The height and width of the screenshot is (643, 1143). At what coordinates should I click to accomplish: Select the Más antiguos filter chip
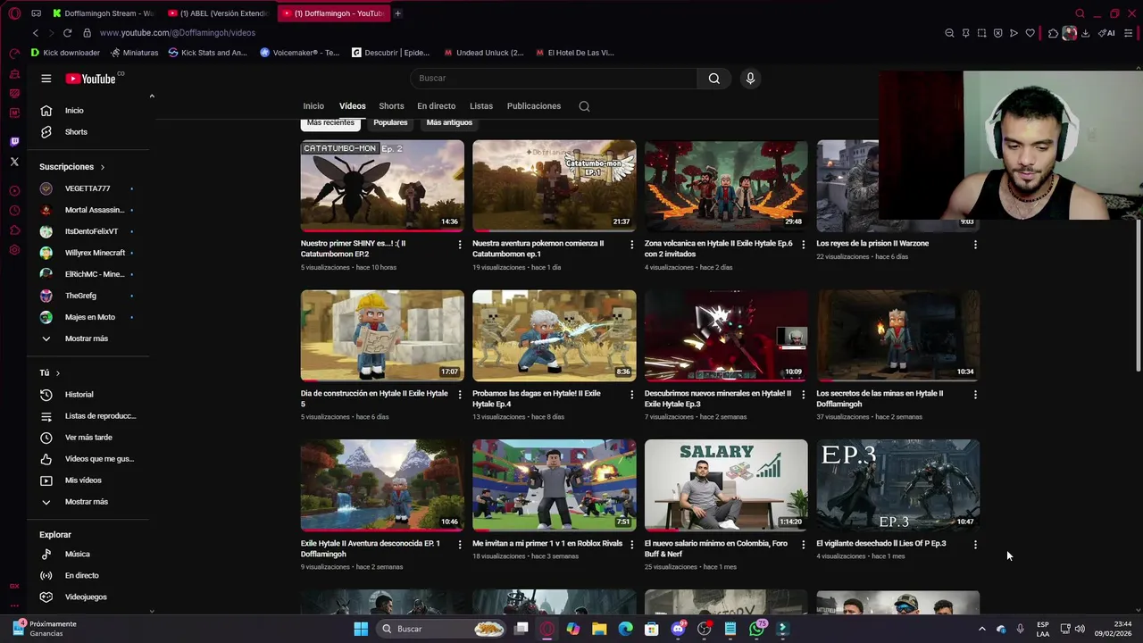point(449,122)
